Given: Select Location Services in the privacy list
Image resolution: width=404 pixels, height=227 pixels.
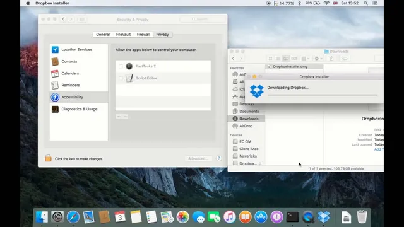Looking at the screenshot, I should pos(78,49).
